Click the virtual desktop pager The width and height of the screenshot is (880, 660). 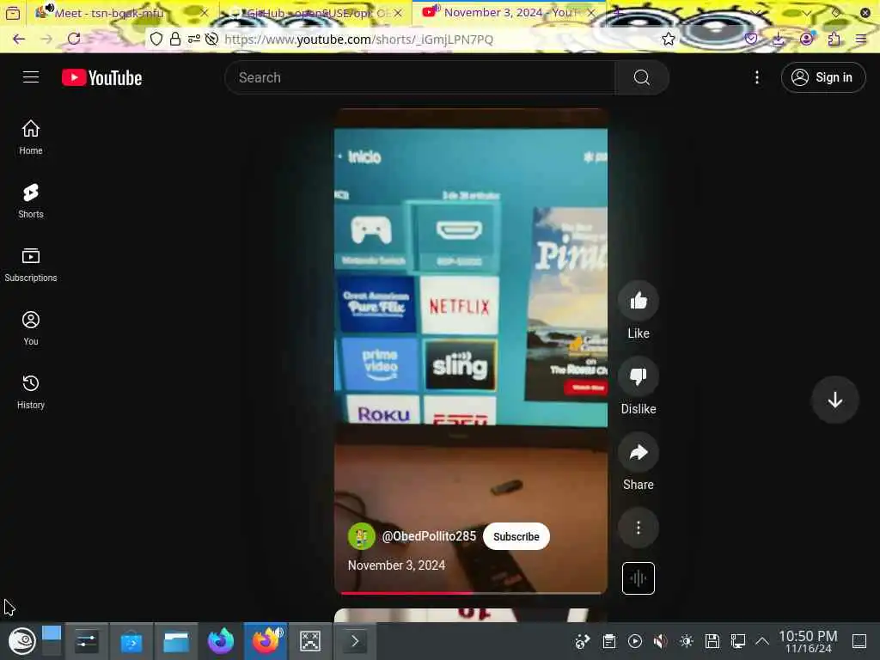52,641
